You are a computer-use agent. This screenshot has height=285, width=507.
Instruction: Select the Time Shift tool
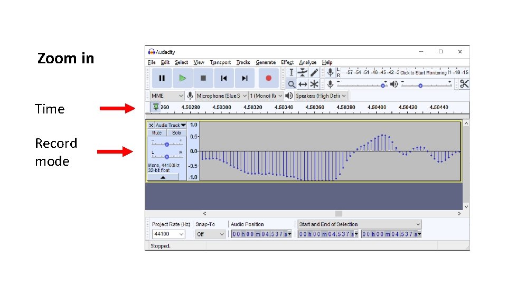303,84
